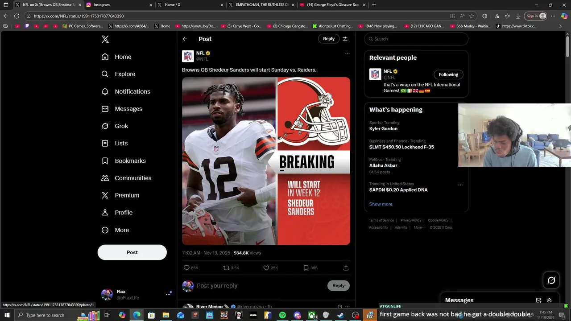Screen dimensions: 571x321
Task: Add this page to favorites star
Action: (x=472, y=16)
